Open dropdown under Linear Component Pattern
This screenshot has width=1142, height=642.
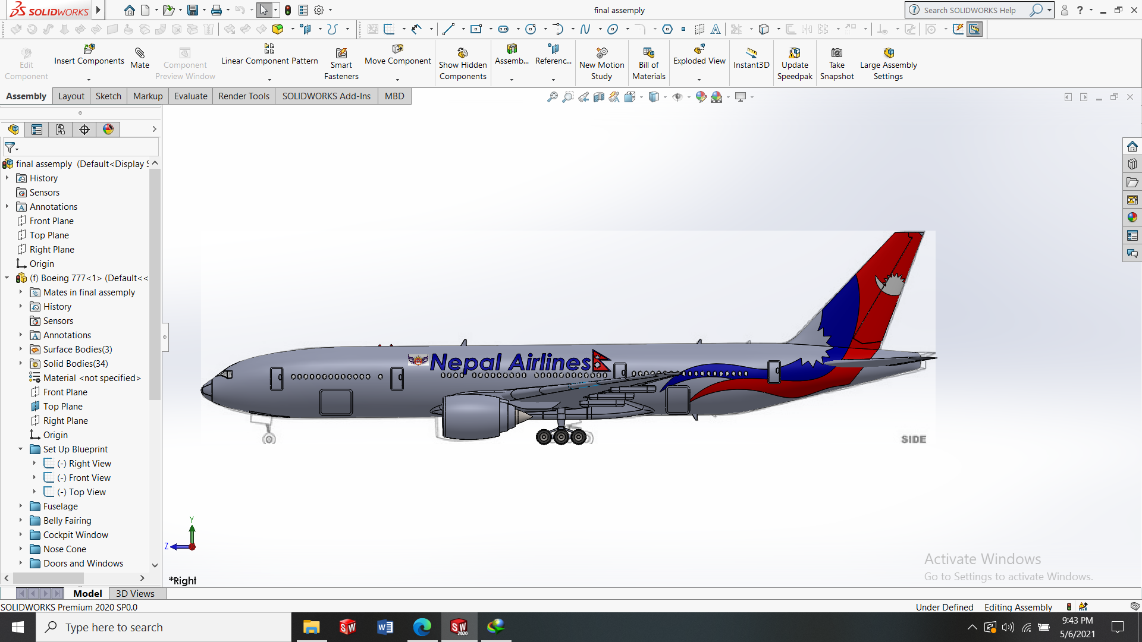pyautogui.click(x=269, y=80)
